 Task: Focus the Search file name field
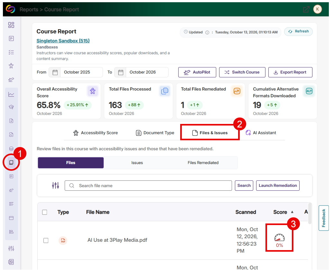click(148, 186)
